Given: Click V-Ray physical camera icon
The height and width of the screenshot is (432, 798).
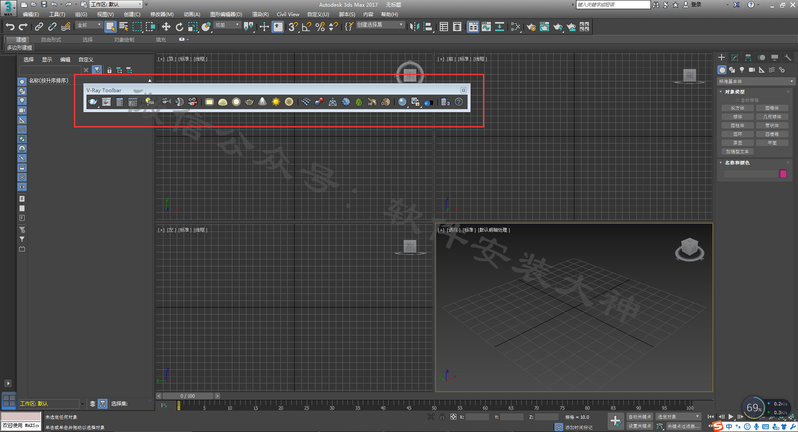Looking at the screenshot, I should 192,102.
